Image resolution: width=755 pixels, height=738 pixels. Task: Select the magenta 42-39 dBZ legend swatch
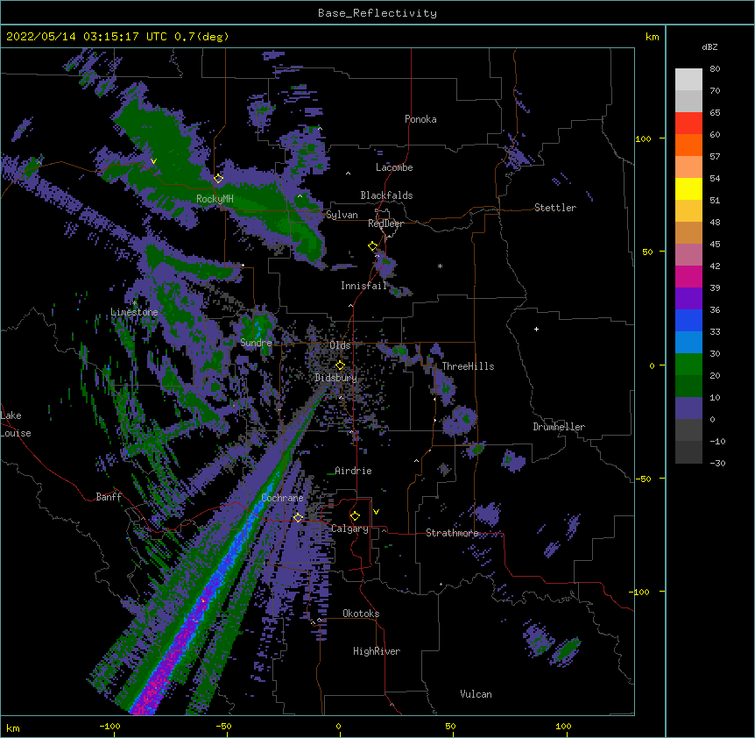tap(688, 276)
